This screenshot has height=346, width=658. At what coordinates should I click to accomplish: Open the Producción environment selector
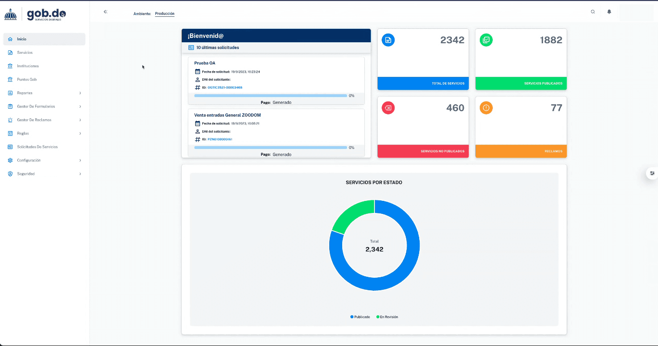(x=164, y=14)
